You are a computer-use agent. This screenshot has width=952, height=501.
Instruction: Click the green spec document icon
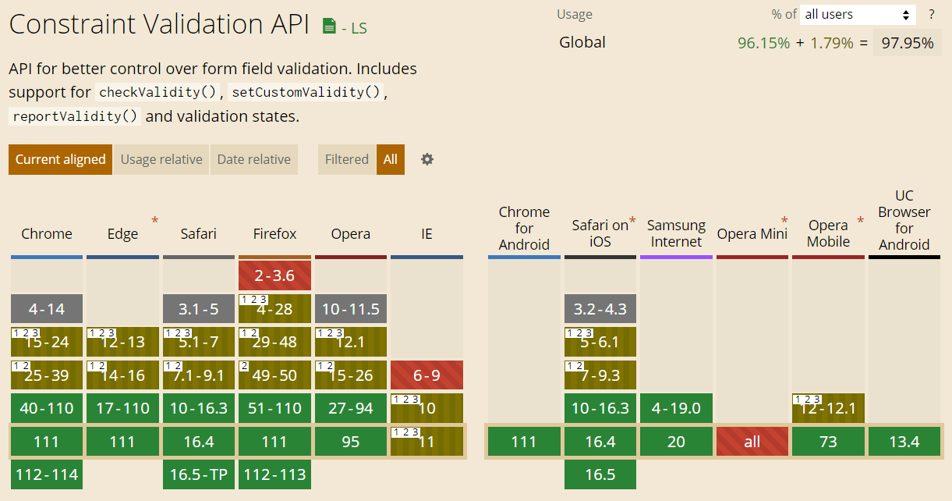point(330,26)
